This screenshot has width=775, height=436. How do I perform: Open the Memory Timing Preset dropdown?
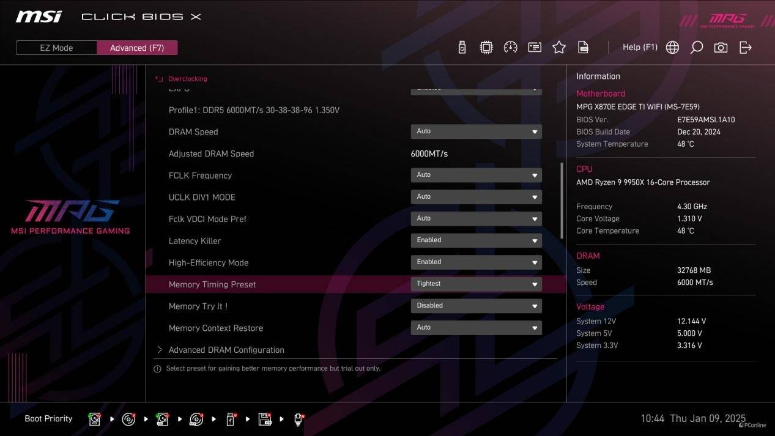[x=476, y=284]
